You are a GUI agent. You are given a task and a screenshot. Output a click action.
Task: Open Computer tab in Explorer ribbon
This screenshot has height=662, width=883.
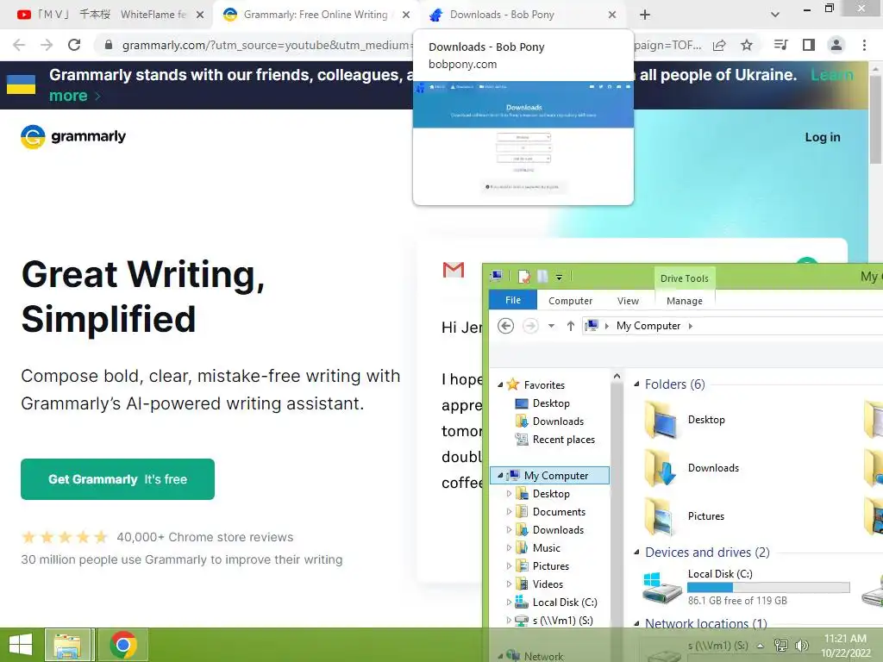[571, 301]
